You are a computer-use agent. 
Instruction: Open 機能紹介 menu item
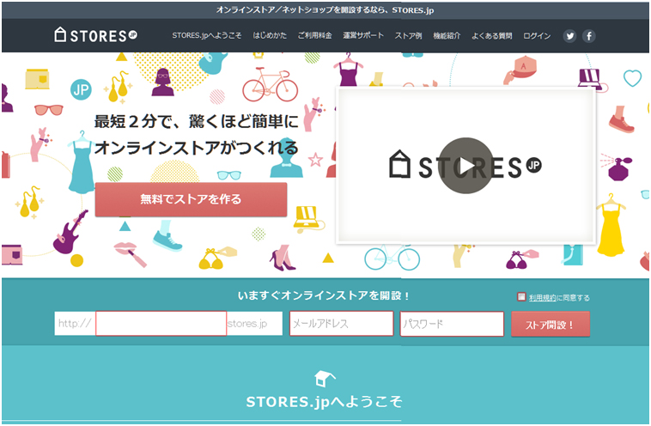coord(447,36)
